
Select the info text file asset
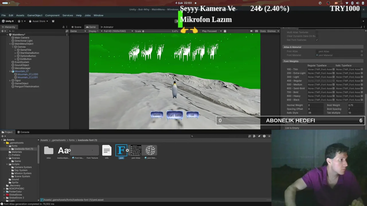[107, 152]
